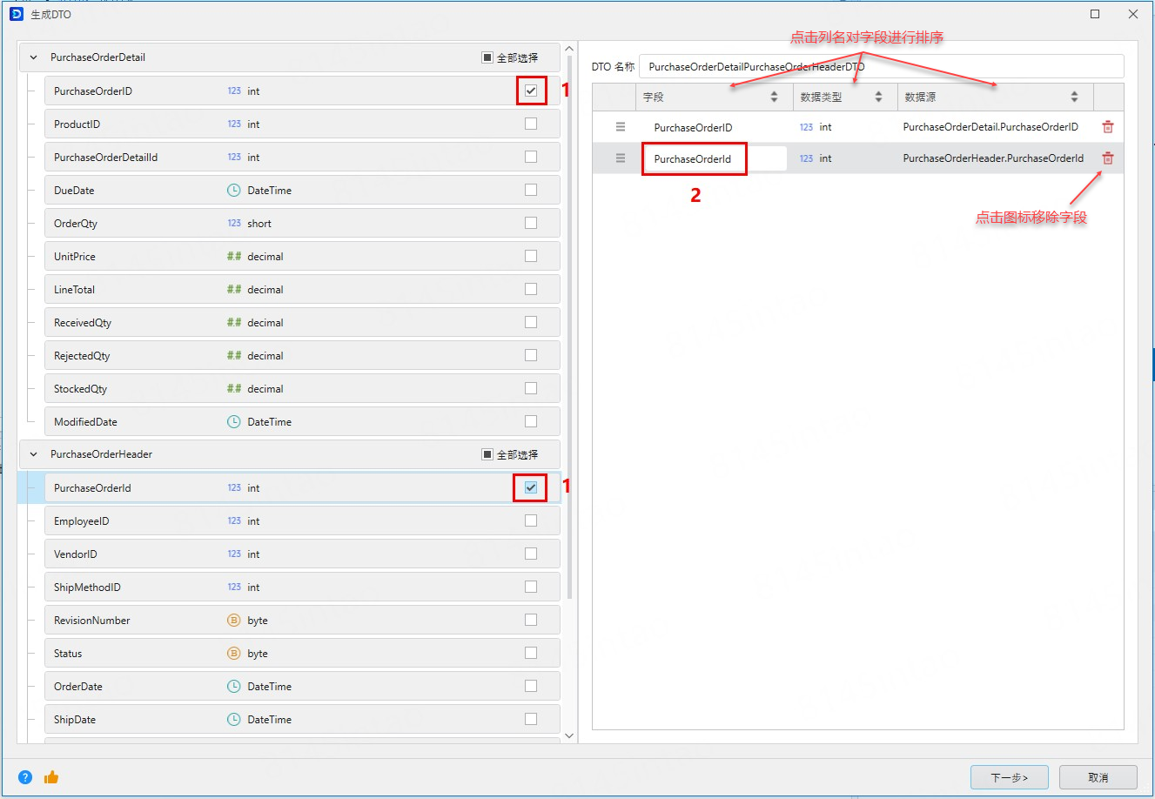This screenshot has height=799, width=1155.
Task: Click drag handle of first DTO field row
Action: pos(621,127)
